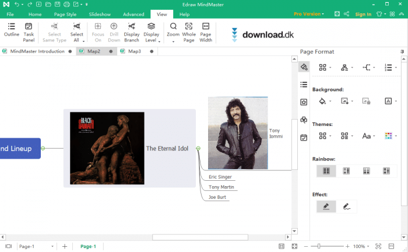Open the Help tab
408x252 pixels.
tap(184, 15)
